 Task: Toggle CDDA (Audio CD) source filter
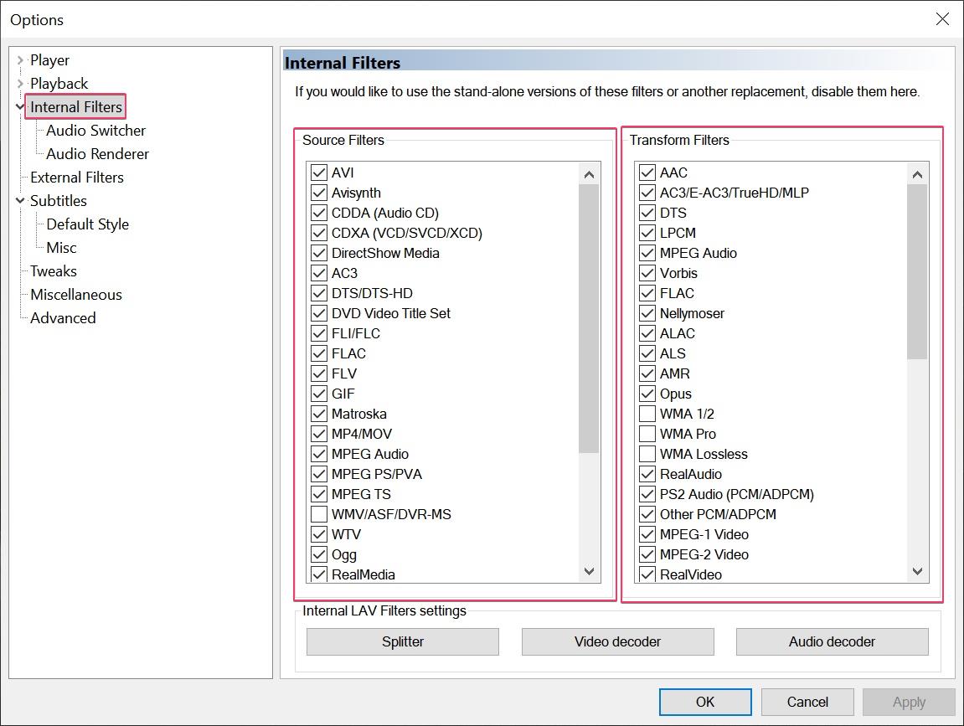point(318,213)
